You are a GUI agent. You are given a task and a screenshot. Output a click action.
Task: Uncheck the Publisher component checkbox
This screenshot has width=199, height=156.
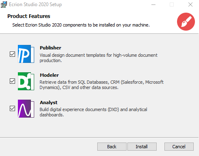click(x=12, y=54)
